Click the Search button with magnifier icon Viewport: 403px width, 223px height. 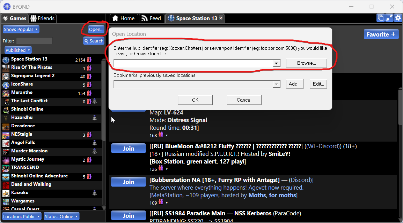[93, 41]
